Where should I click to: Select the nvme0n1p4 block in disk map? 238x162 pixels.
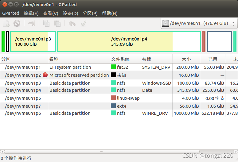pos(129,41)
